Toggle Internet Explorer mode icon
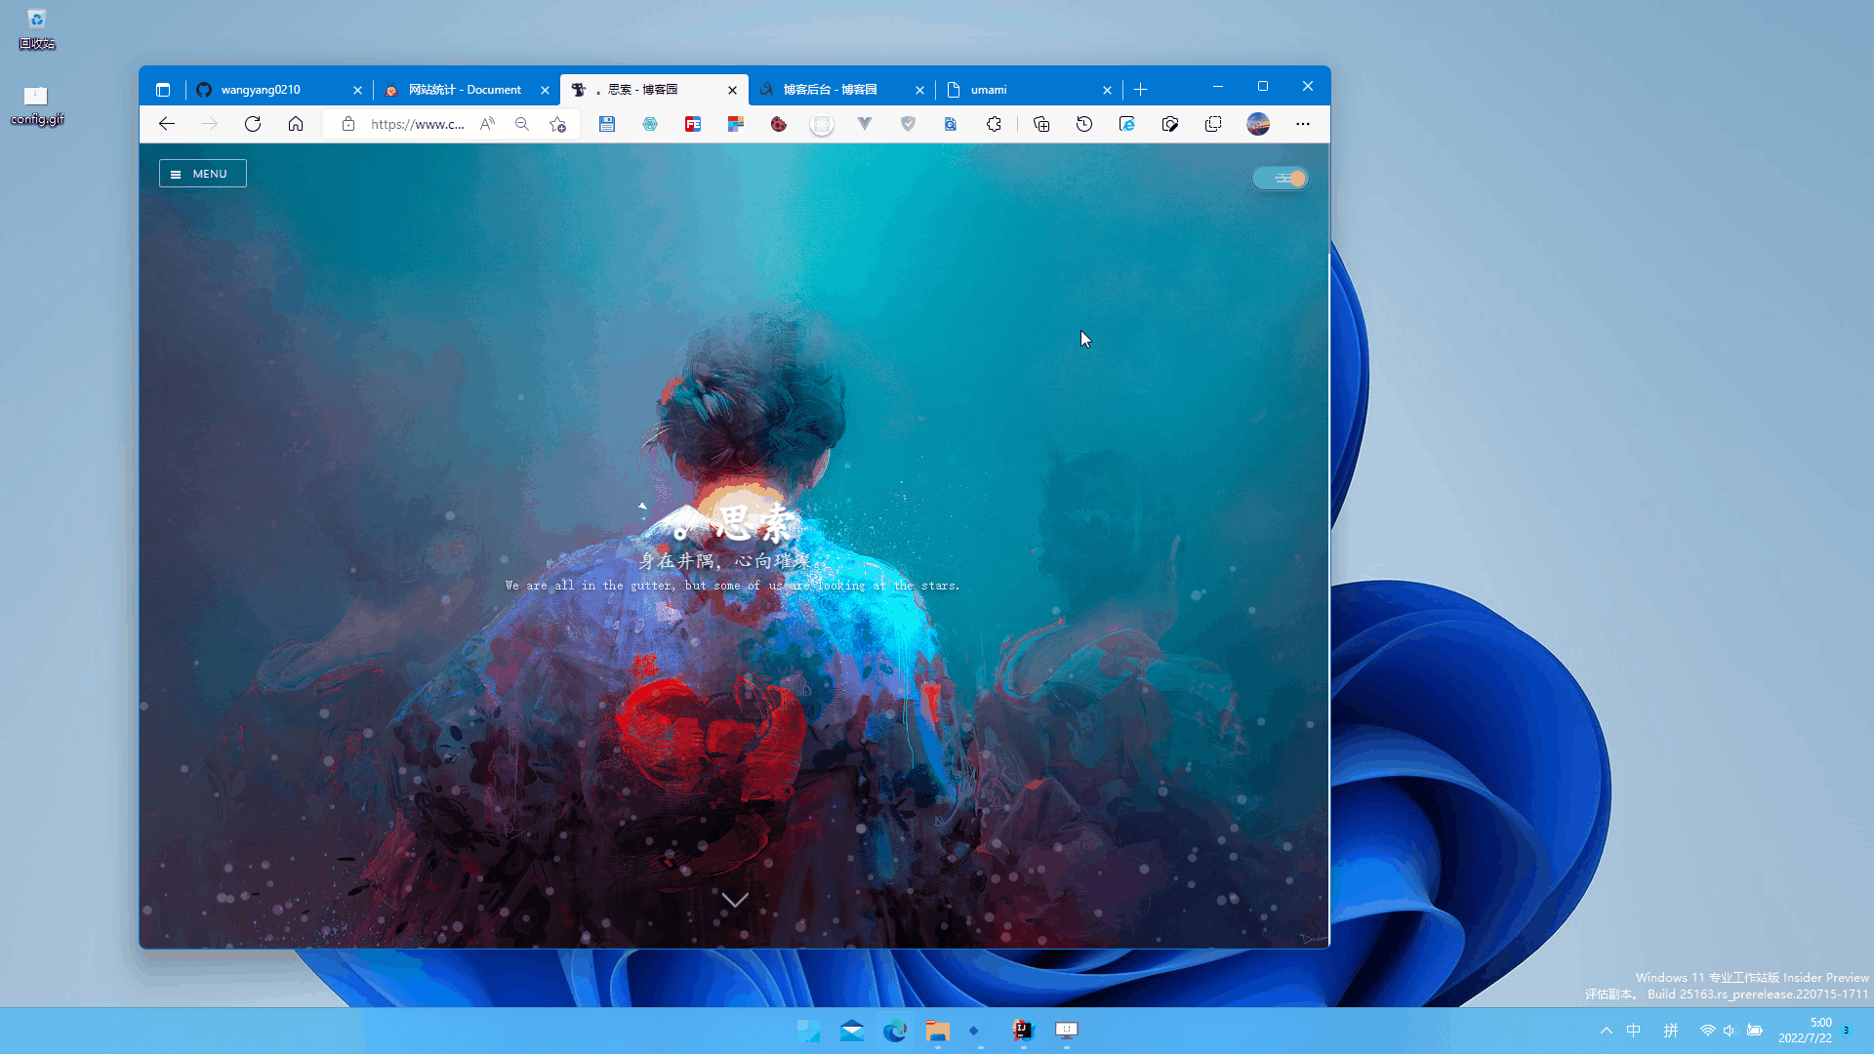1874x1054 pixels. pyautogui.click(x=1127, y=124)
